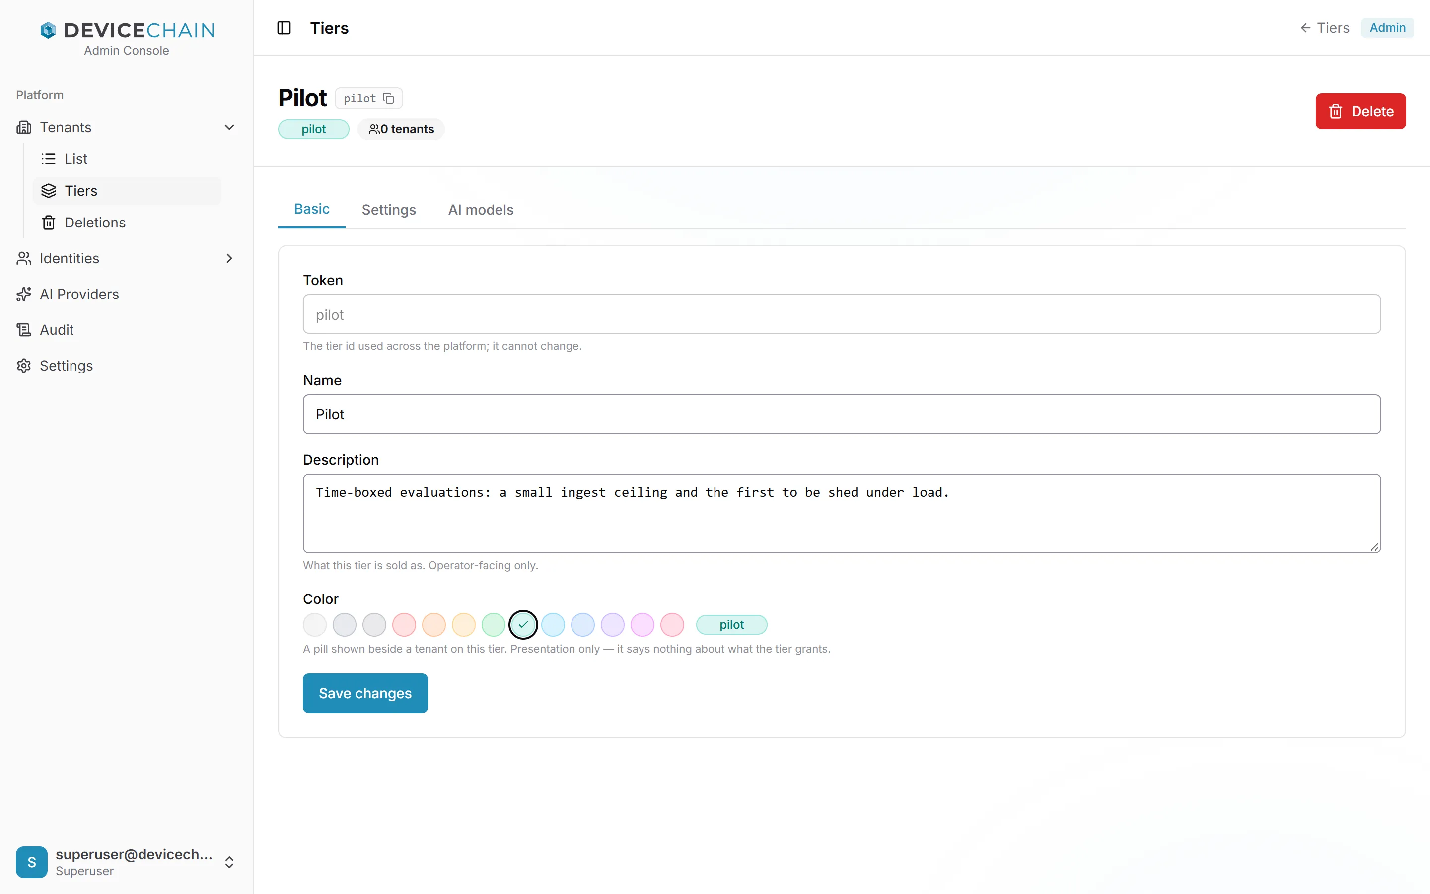The image size is (1430, 894).
Task: Click the Tenants building icon
Action: point(24,127)
